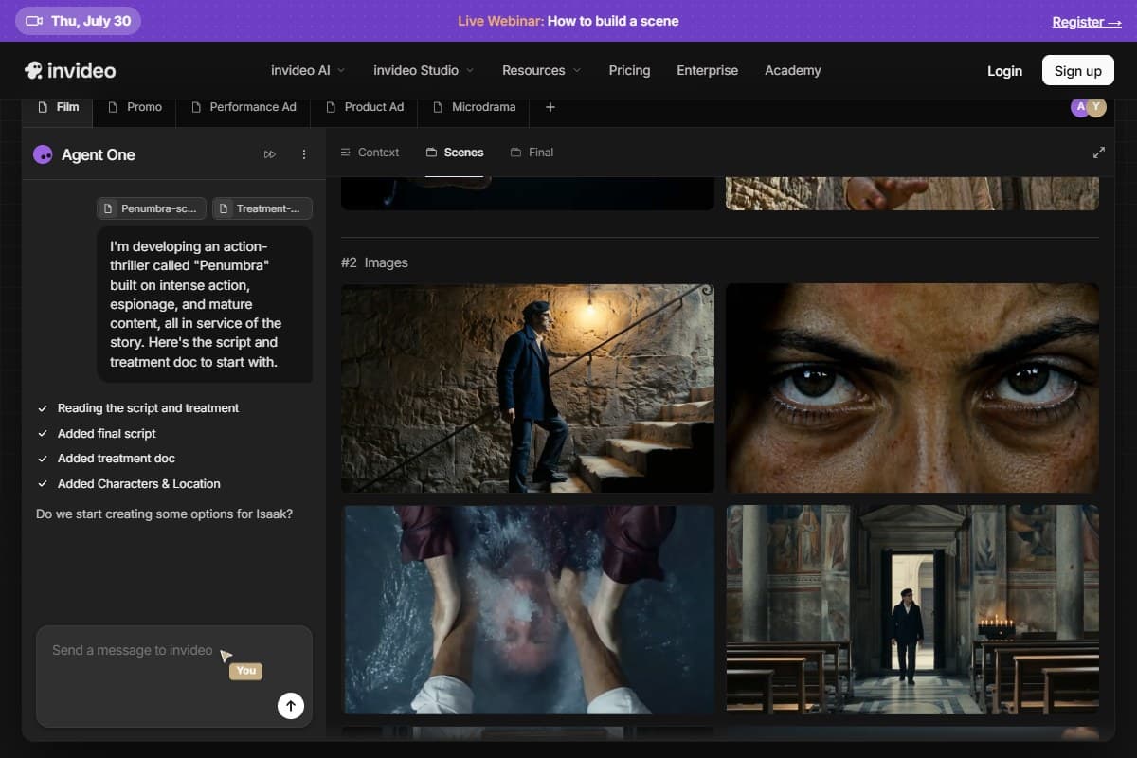1137x758 pixels.
Task: Switch to the Microdrama tab
Action: [475, 107]
